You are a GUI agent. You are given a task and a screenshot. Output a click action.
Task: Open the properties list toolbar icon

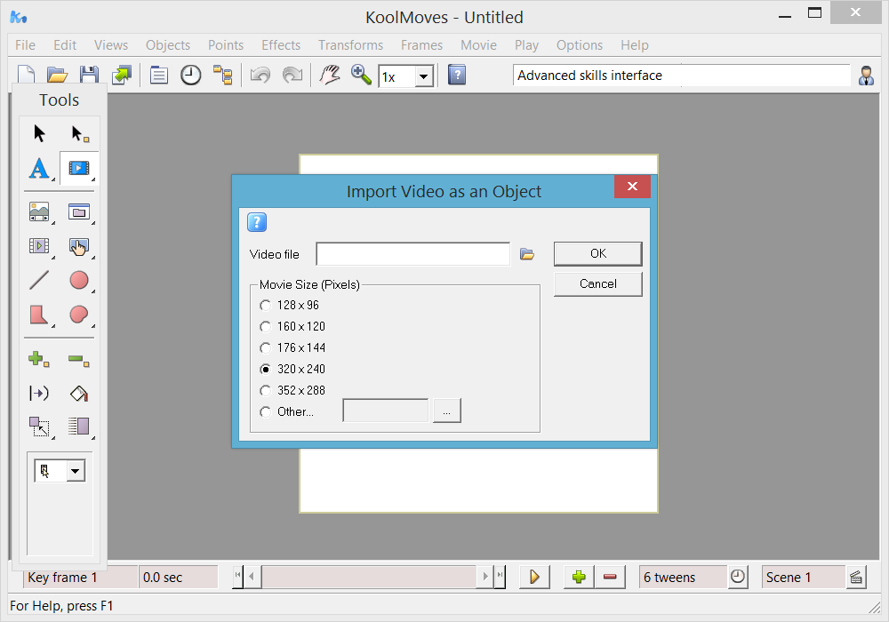pos(159,75)
